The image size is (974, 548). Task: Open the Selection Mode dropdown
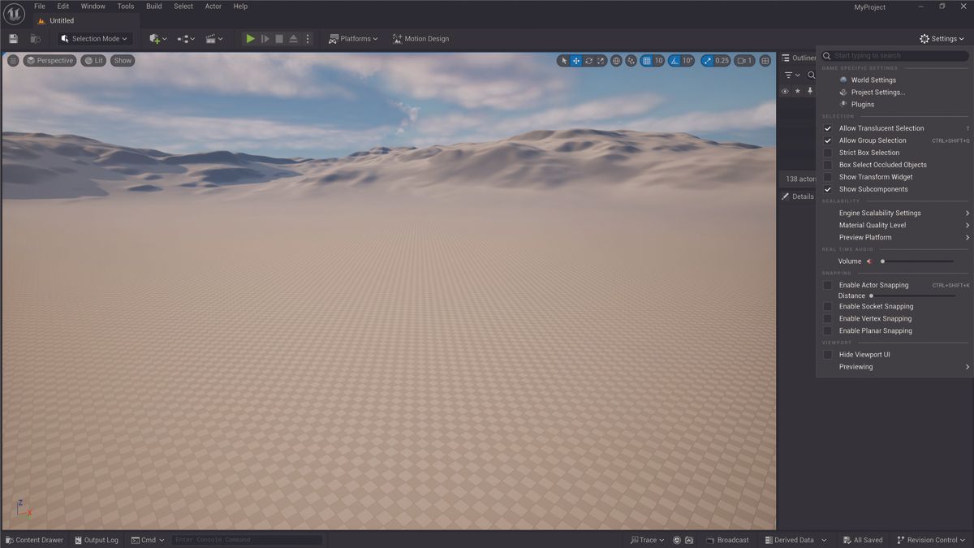tap(92, 38)
